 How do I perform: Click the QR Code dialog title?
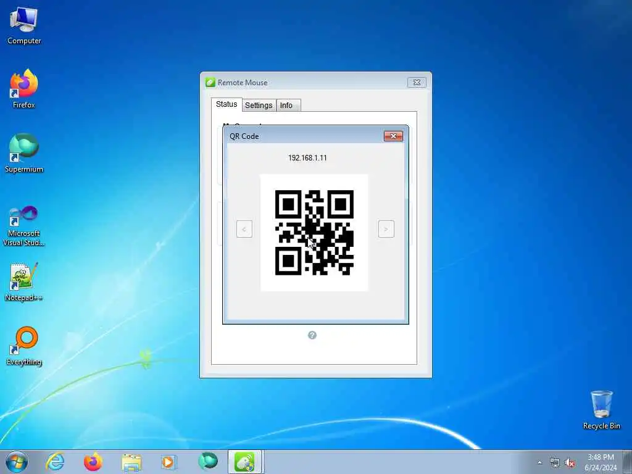tap(244, 136)
